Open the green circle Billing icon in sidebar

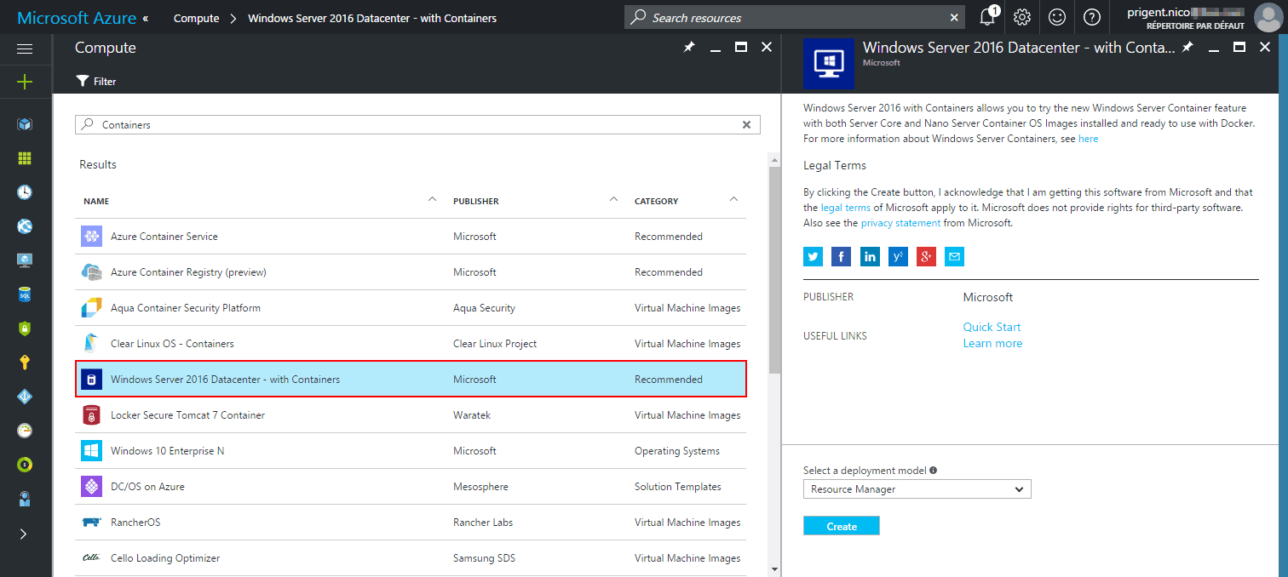coord(25,465)
